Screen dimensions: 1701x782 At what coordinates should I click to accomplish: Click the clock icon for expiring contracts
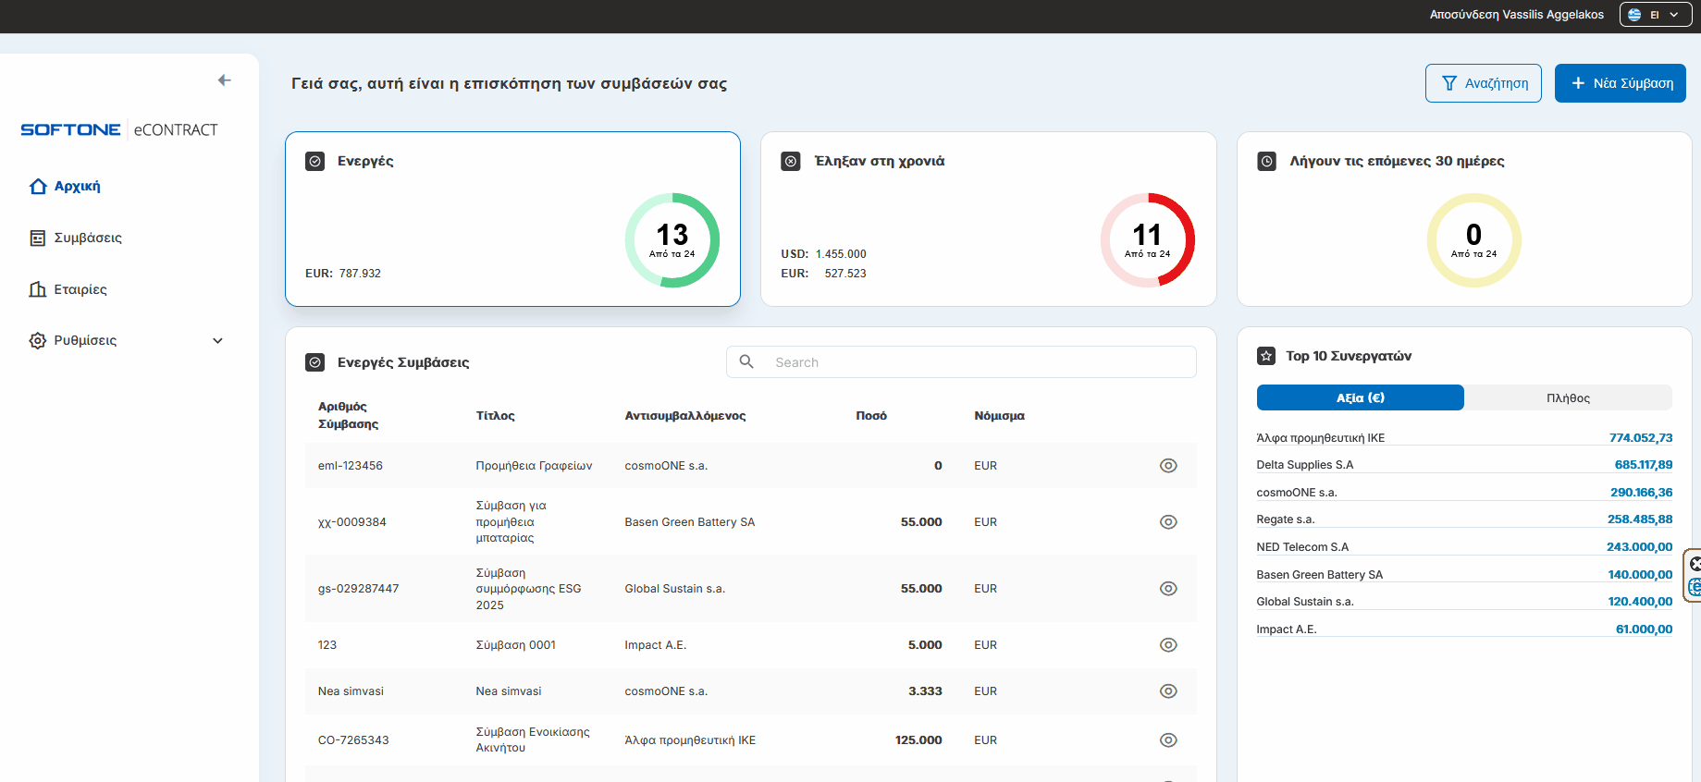[x=1266, y=162]
